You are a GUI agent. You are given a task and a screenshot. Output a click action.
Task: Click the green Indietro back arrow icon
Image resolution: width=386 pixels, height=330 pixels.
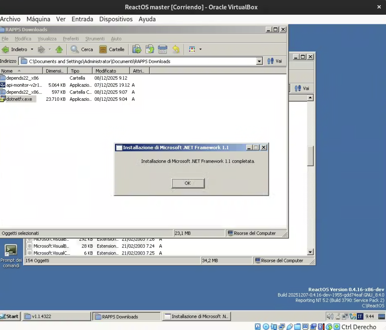pyautogui.click(x=6, y=49)
